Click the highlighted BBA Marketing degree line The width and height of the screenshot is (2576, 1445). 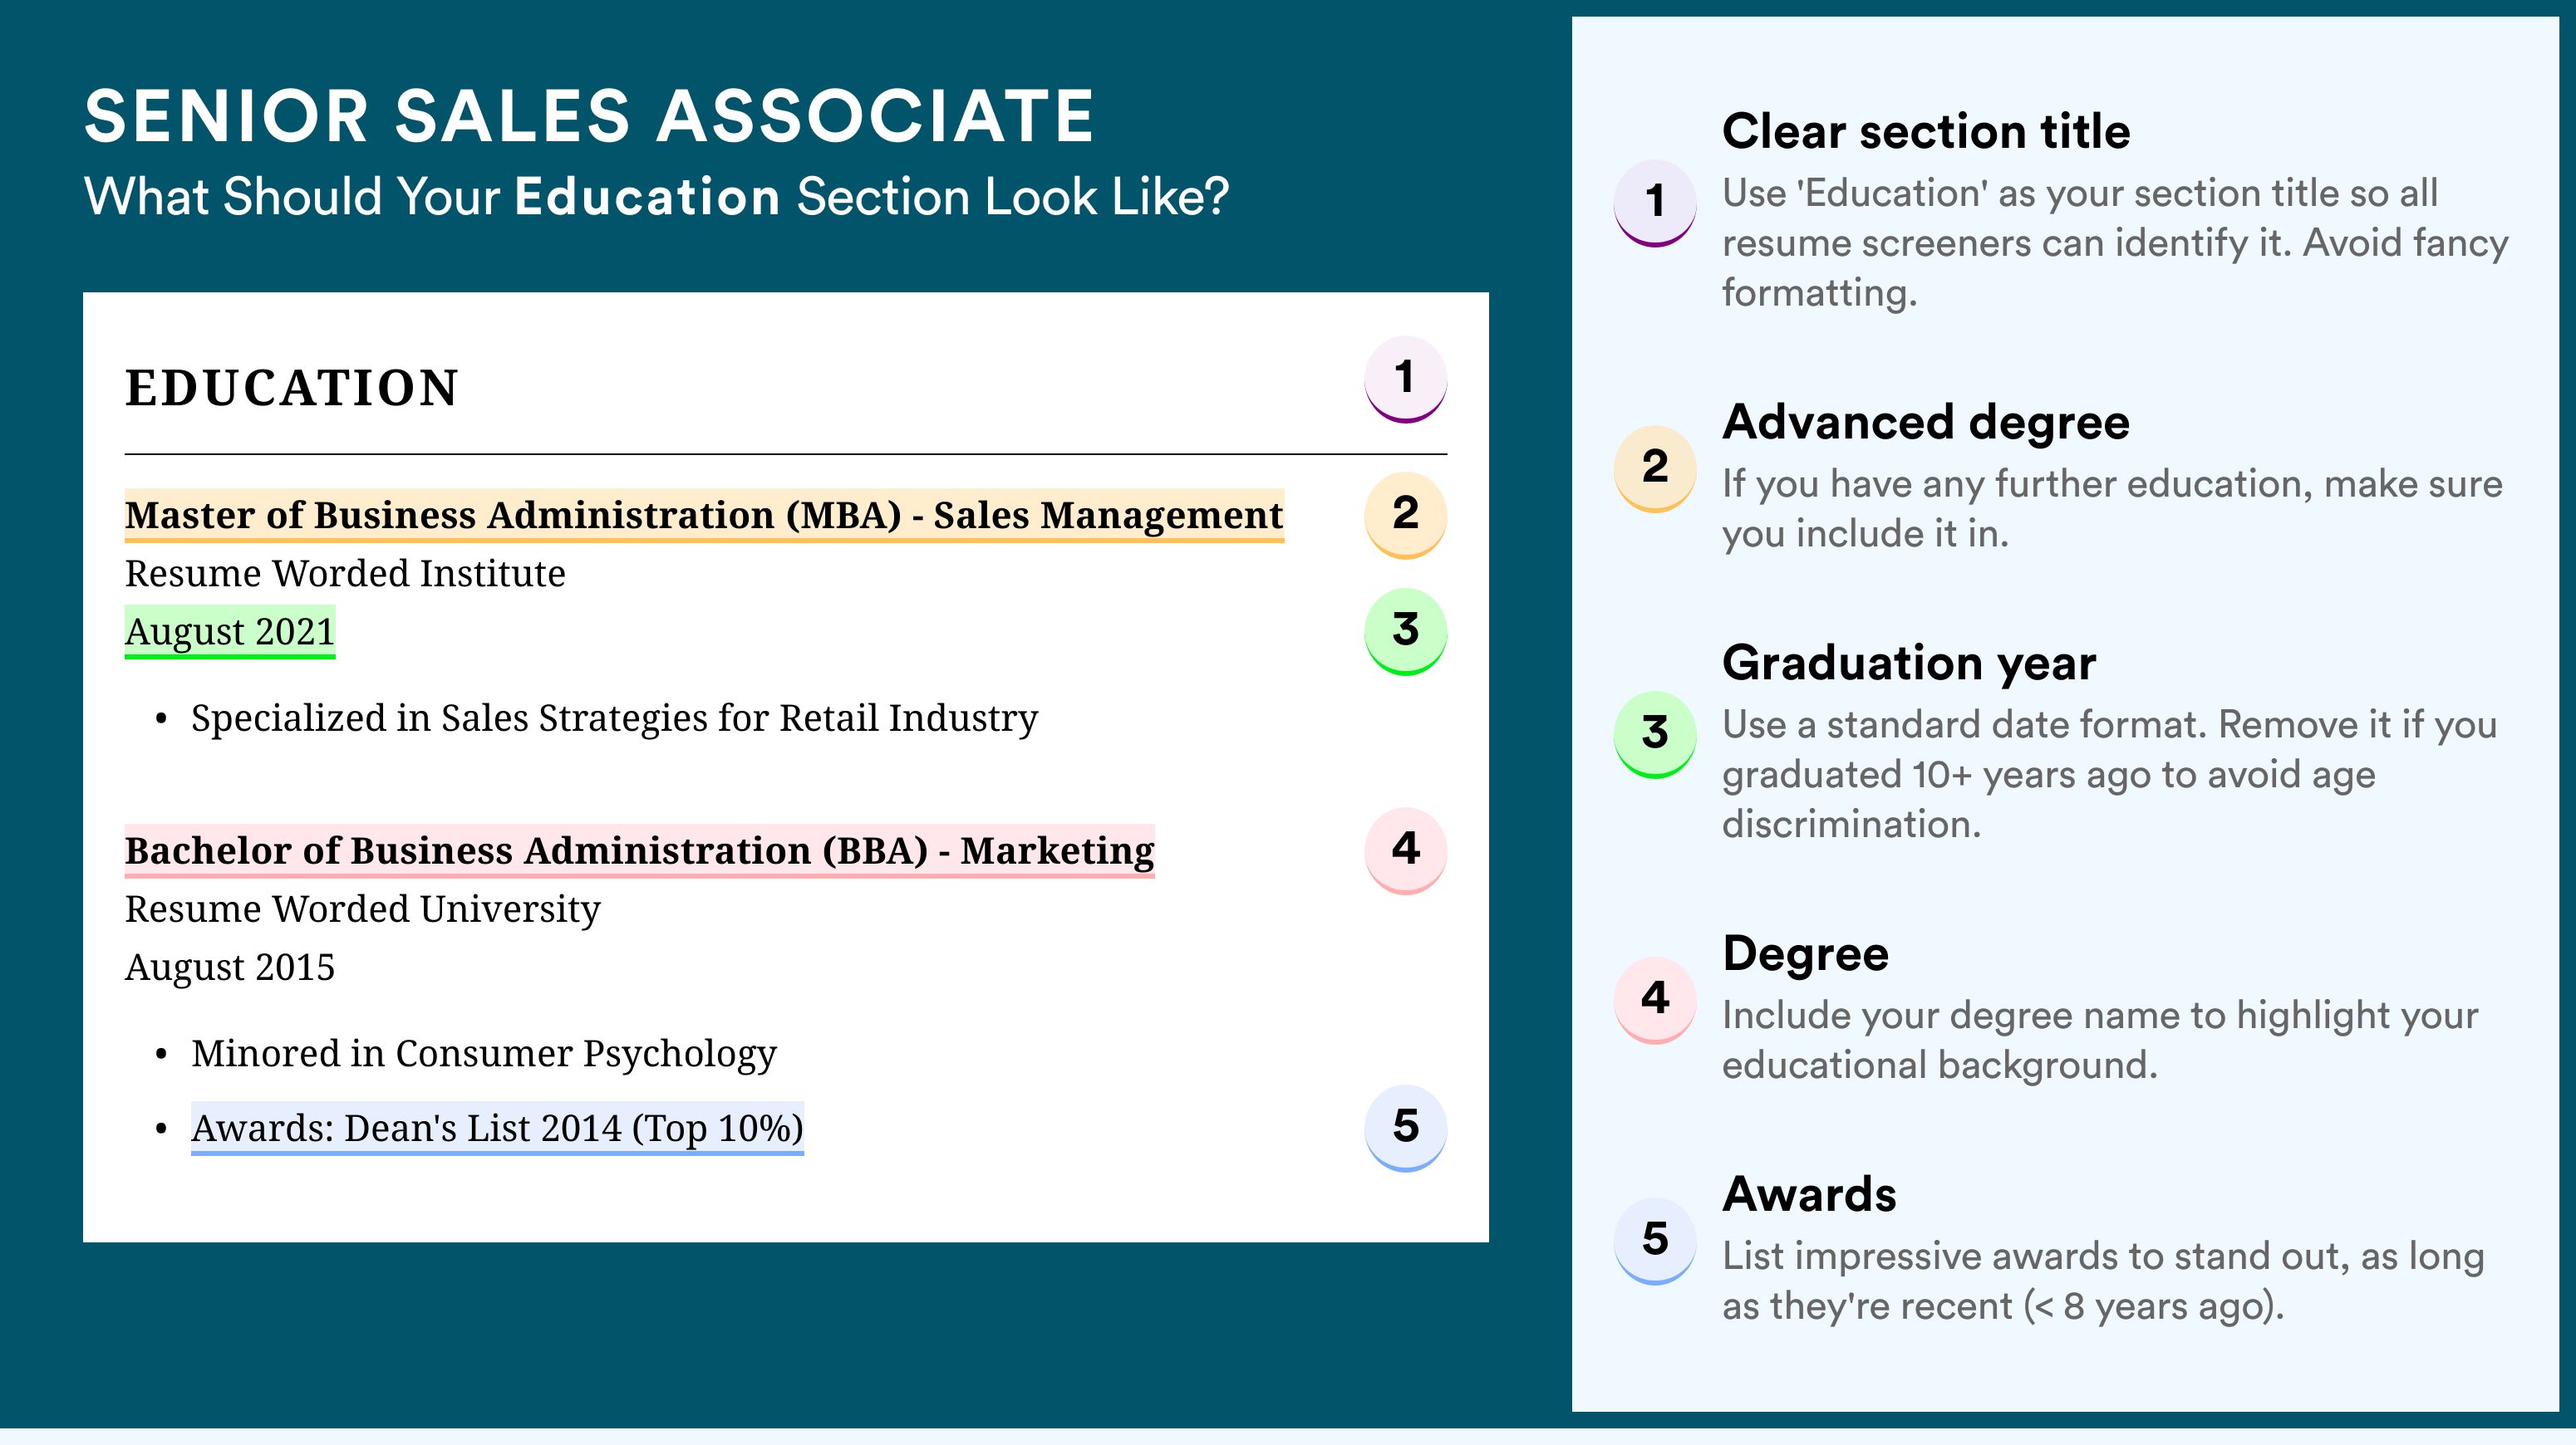click(639, 850)
